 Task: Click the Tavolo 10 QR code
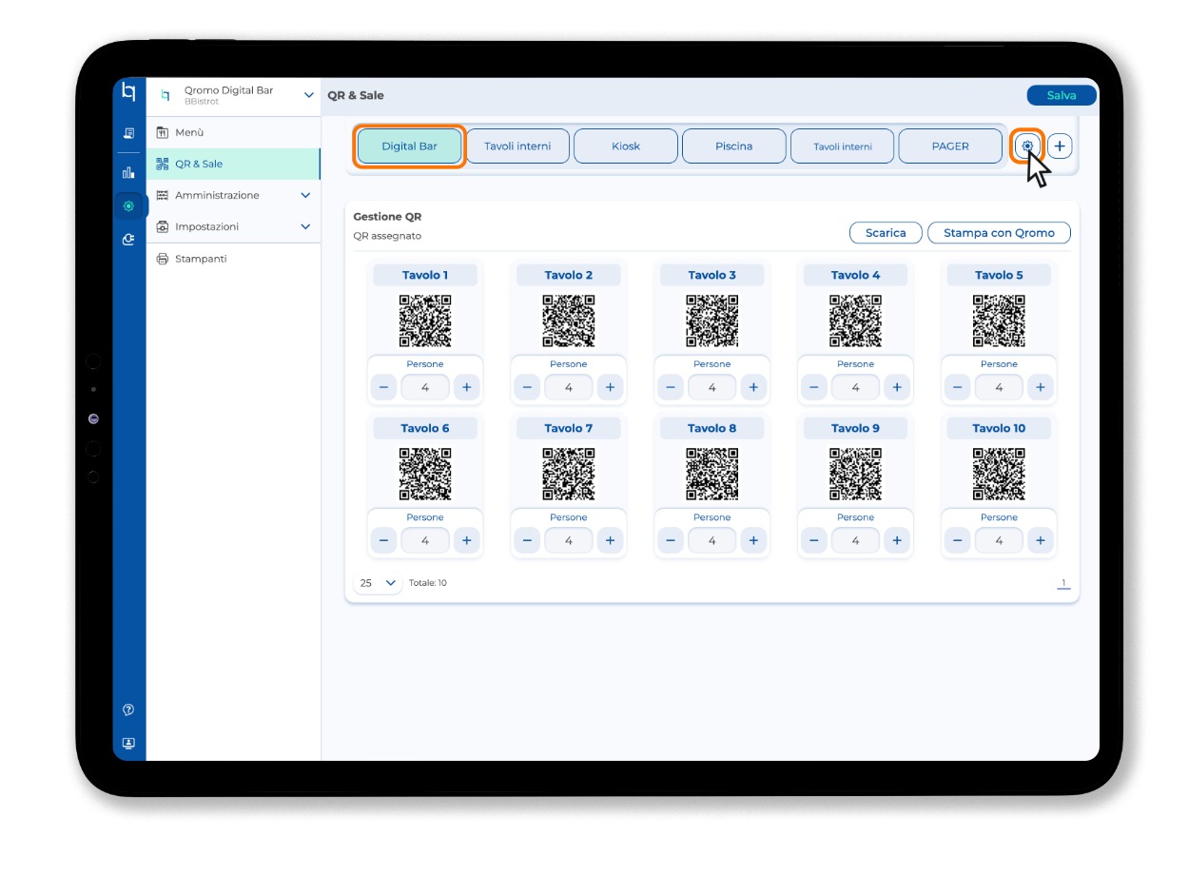coord(999,474)
